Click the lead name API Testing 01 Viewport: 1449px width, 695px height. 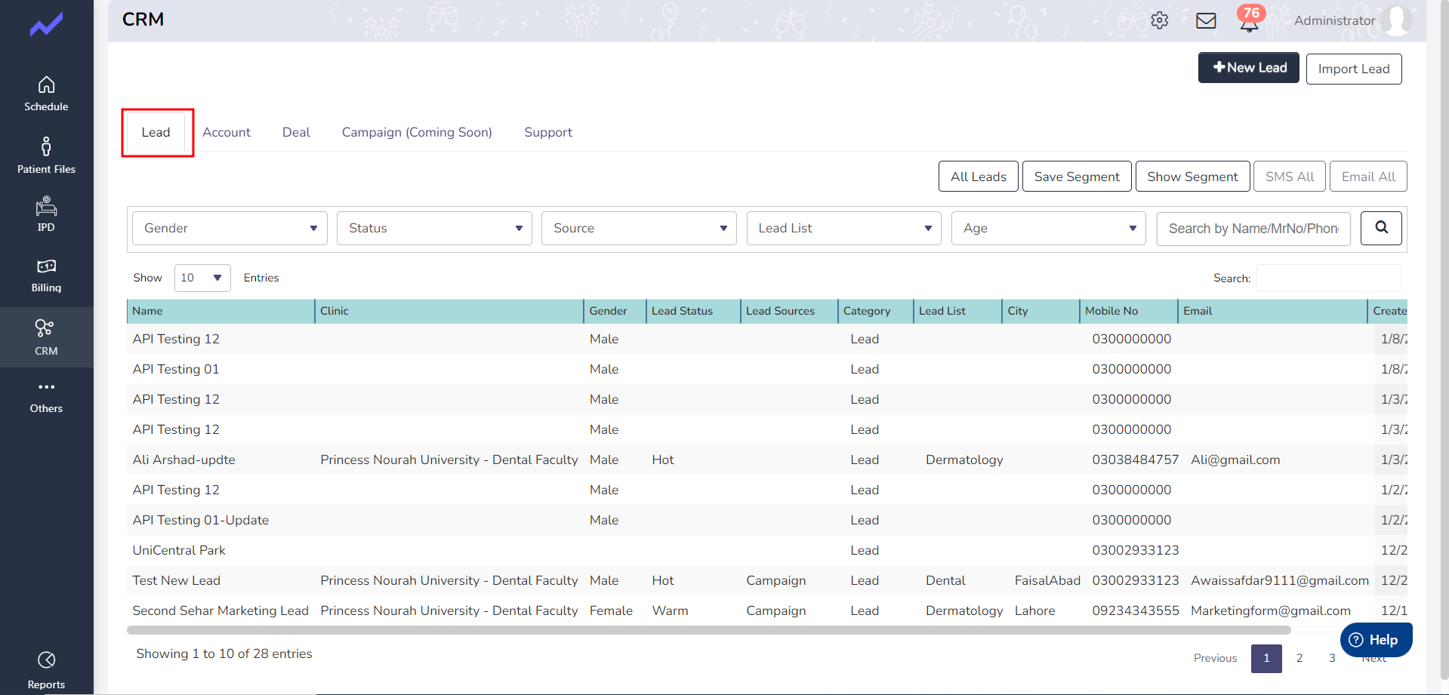point(175,369)
